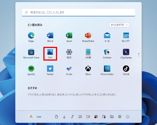Image resolution: width=157 pixels, height=125 pixels.
Task: Open すべてのアプリ list
Action: tap(119, 25)
